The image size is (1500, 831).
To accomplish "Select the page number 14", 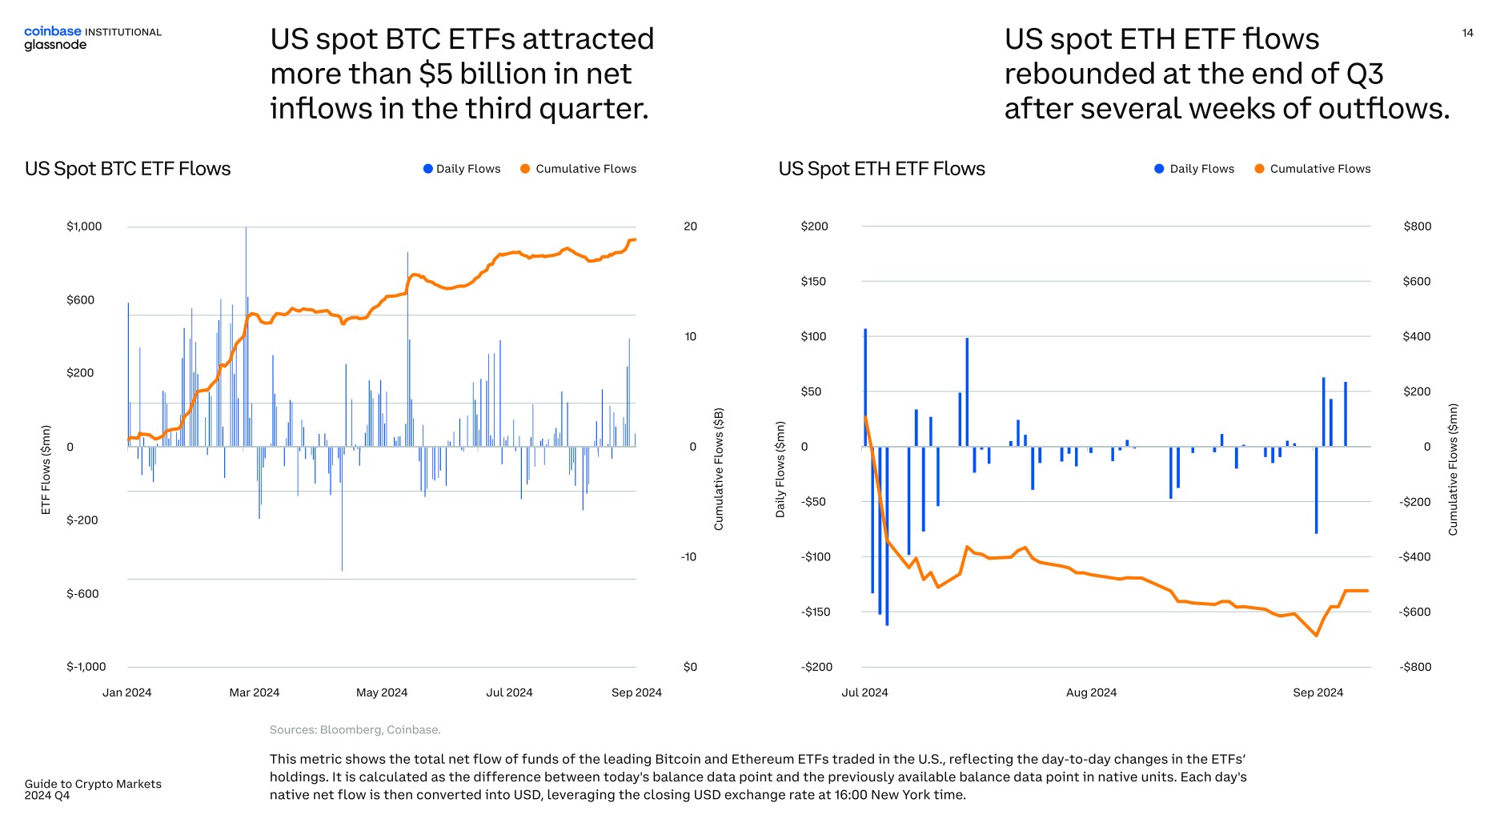I will click(x=1467, y=33).
